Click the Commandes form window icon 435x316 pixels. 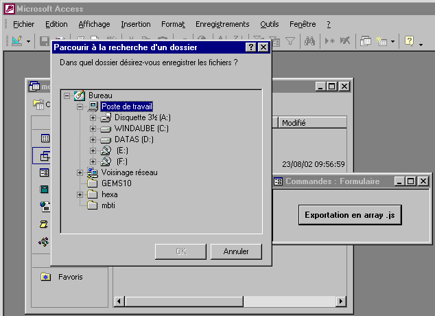pyautogui.click(x=279, y=181)
